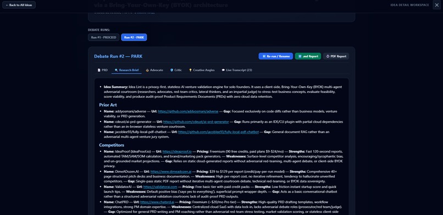Visit the ideaproof.io link
This screenshot has height=215, width=443.
click(x=177, y=151)
